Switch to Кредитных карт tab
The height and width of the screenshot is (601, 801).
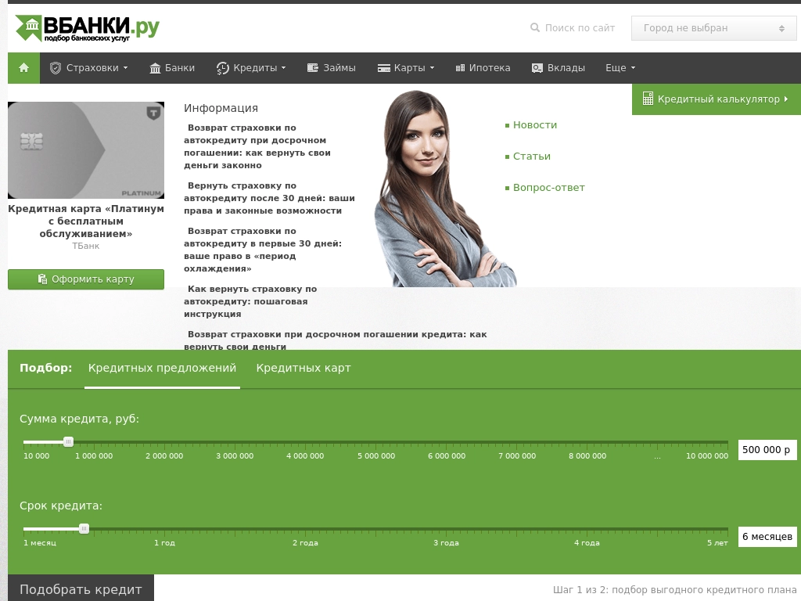[x=304, y=369]
